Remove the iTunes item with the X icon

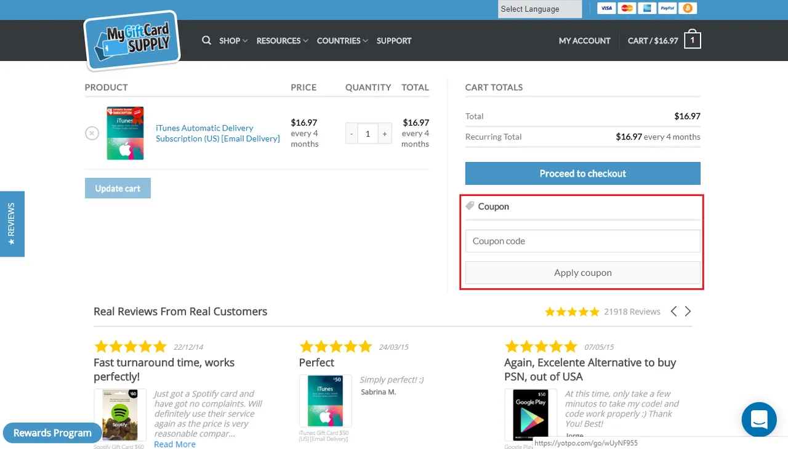click(x=92, y=133)
